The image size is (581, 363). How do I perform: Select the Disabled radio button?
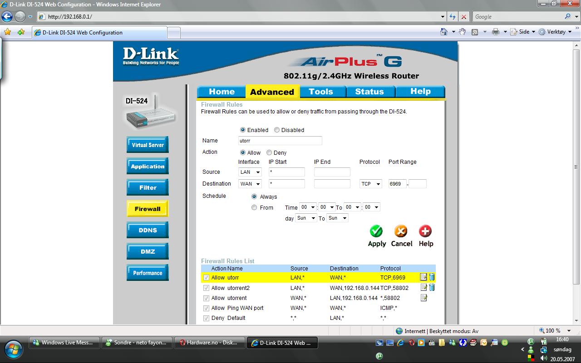click(x=276, y=130)
